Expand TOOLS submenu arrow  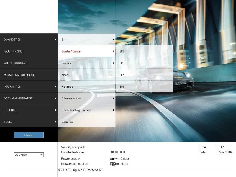pos(55,122)
